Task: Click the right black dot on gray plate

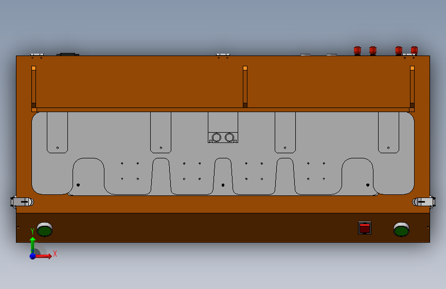Action: [x=367, y=185]
